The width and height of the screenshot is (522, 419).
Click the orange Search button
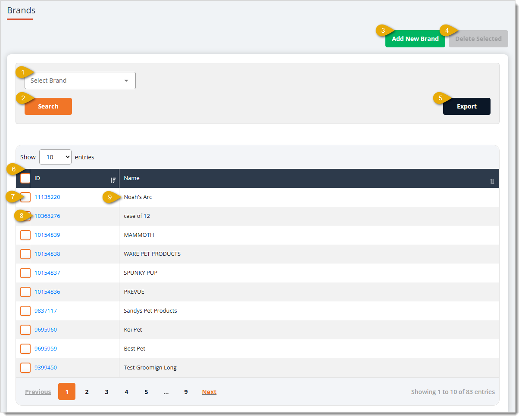point(48,106)
